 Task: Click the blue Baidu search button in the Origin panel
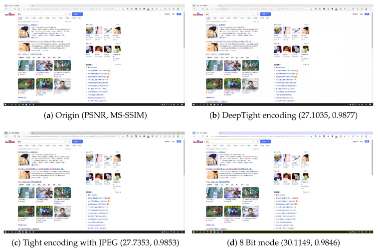pos(77,14)
